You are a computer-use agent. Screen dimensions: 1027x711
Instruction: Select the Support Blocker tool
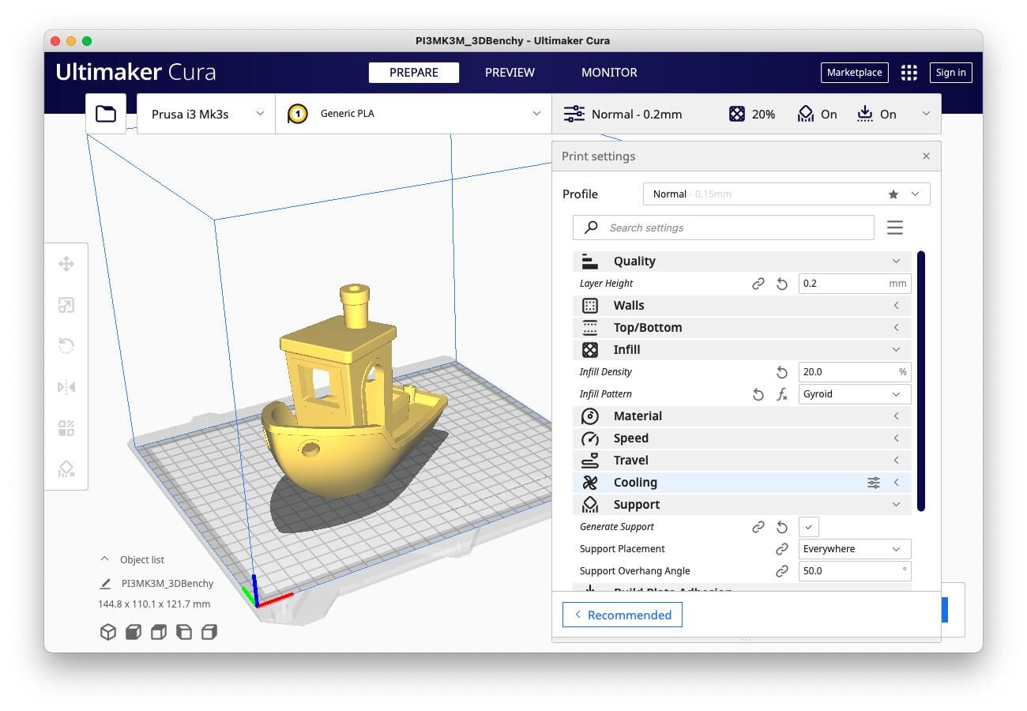(66, 469)
